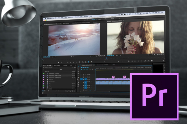Switch to the Effect Controls tab
This screenshot has width=187, height=124.
tap(66, 23)
